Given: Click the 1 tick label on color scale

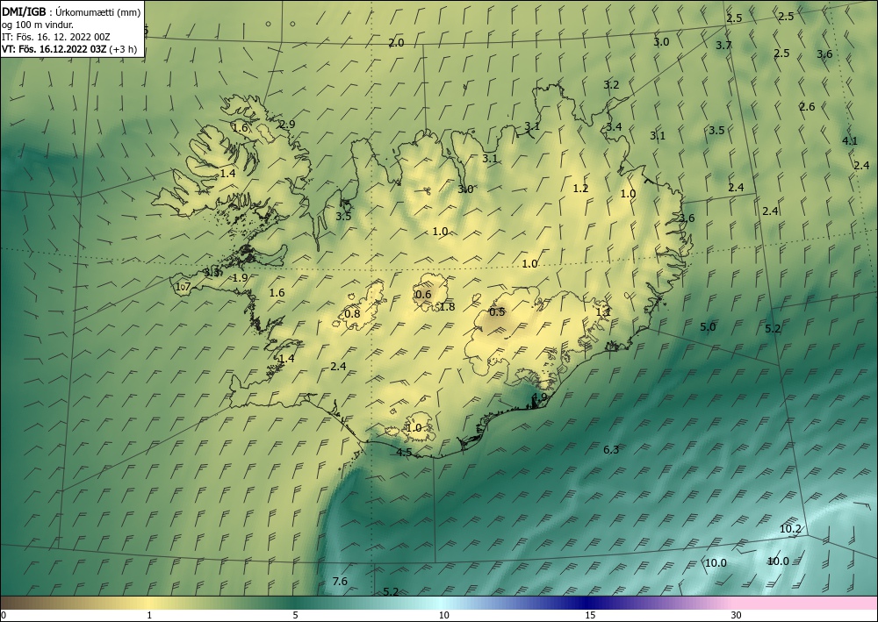Looking at the screenshot, I should click(x=149, y=616).
